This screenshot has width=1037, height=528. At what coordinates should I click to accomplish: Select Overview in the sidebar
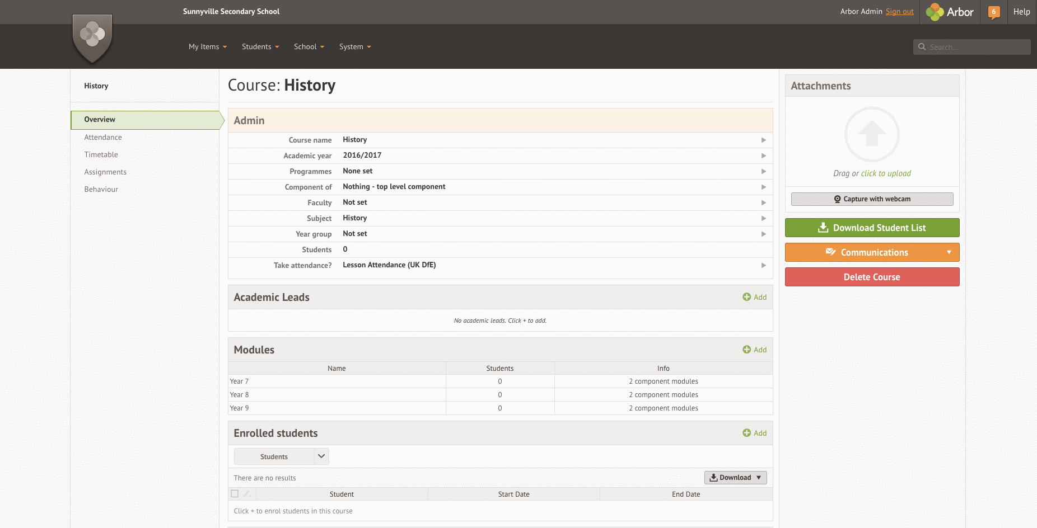point(145,120)
